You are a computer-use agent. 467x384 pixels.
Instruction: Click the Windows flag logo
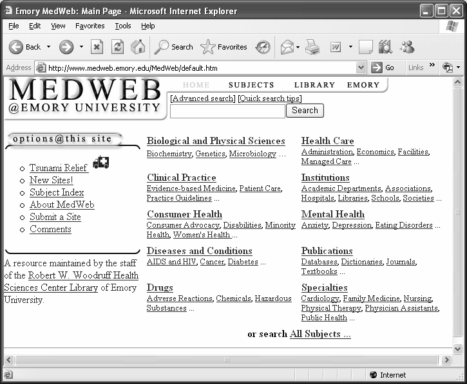click(x=452, y=26)
